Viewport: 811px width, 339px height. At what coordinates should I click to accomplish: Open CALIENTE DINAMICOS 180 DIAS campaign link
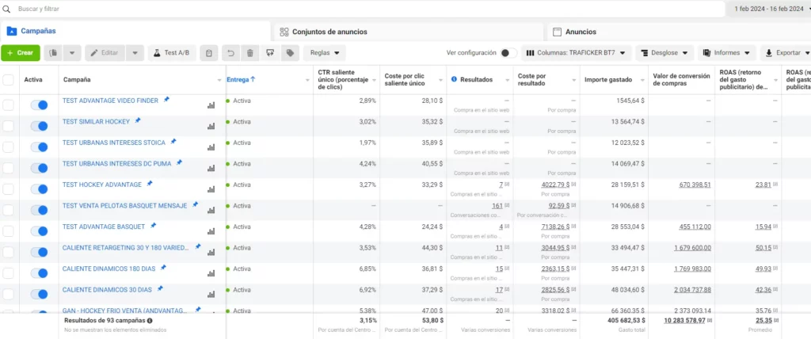click(x=109, y=269)
